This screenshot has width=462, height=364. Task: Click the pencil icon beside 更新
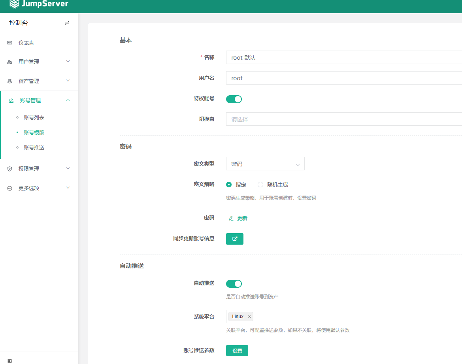point(231,219)
